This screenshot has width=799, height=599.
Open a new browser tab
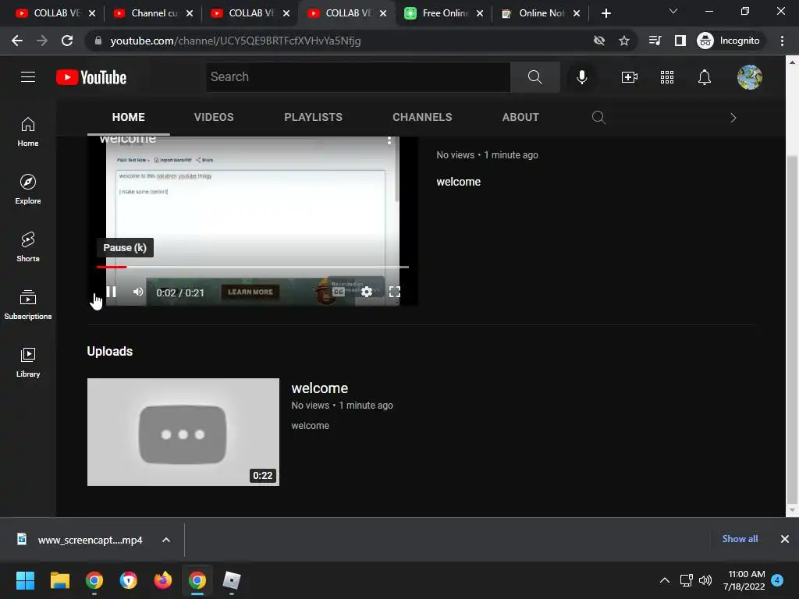[x=605, y=13]
